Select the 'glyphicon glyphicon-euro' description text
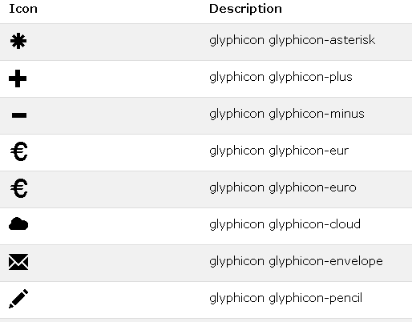This screenshot has height=322, width=412. click(x=283, y=188)
